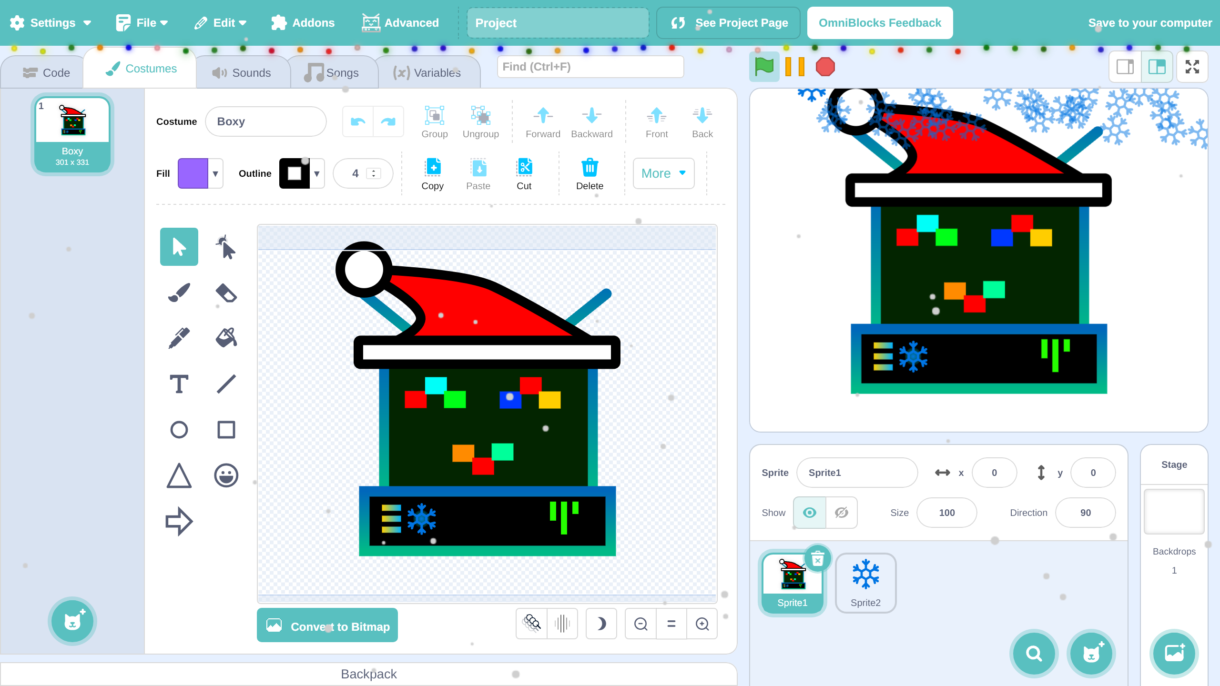Hide the sprite with crossed-eye button
Image resolution: width=1220 pixels, height=686 pixels.
point(841,513)
